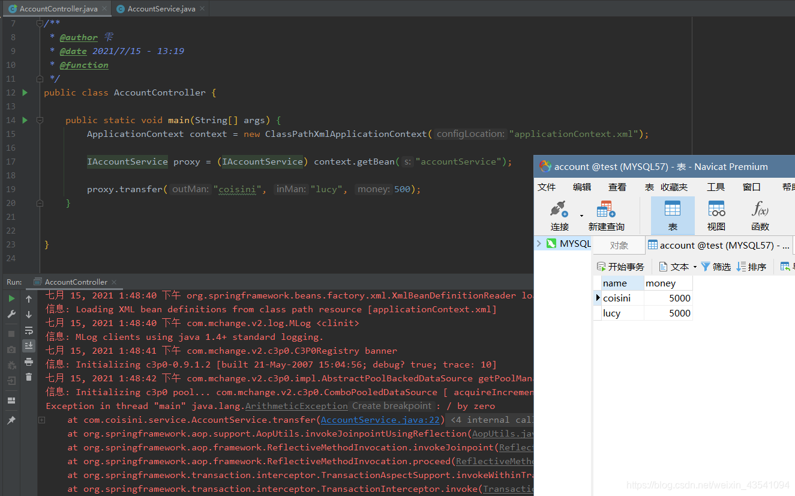Image resolution: width=795 pixels, height=496 pixels.
Task: Switch to account @test table tab in Navicat
Action: coord(718,245)
